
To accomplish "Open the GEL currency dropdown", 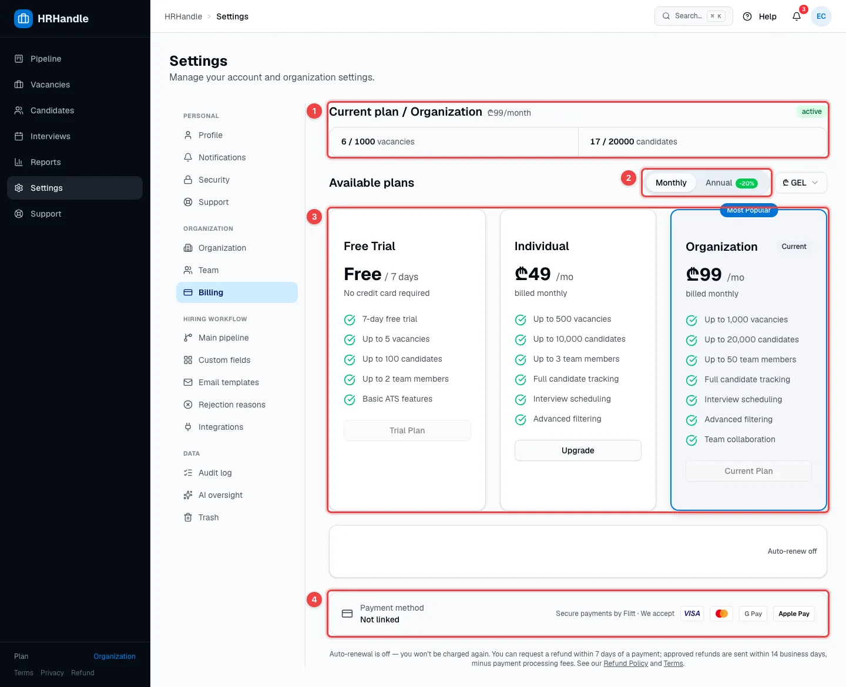I will (801, 183).
